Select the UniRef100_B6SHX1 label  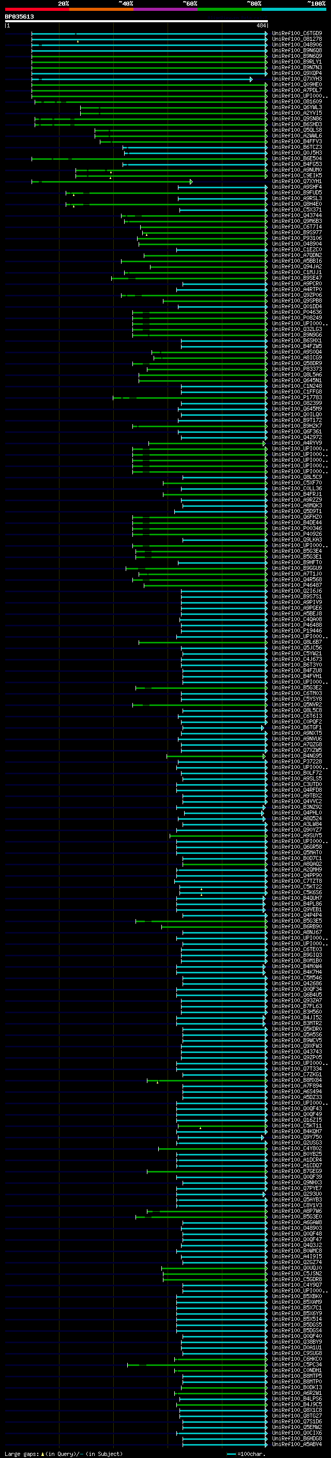pyautogui.click(x=297, y=341)
